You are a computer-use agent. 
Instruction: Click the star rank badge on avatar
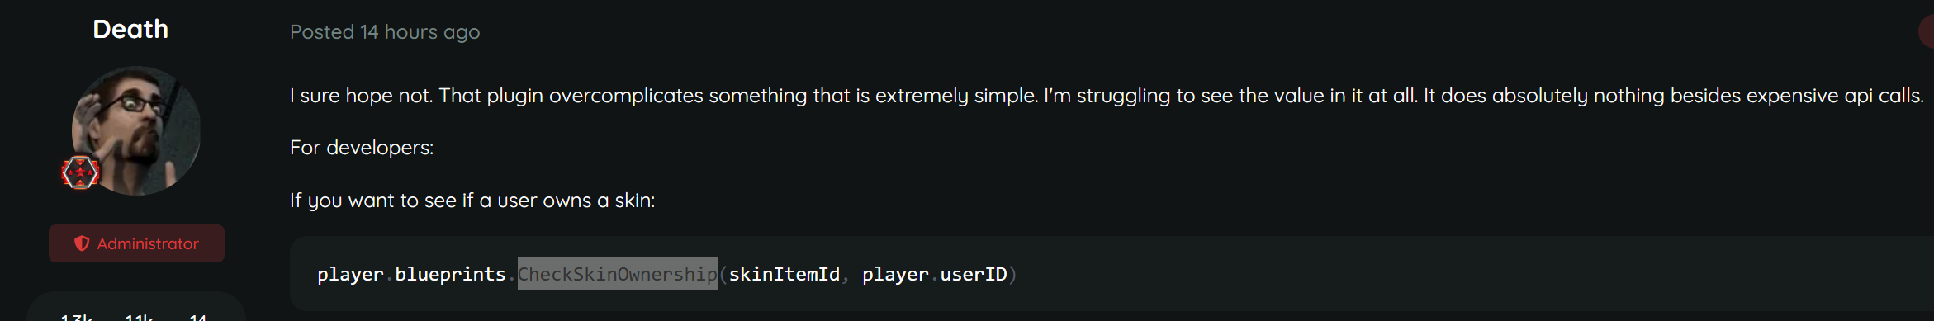pyautogui.click(x=80, y=172)
